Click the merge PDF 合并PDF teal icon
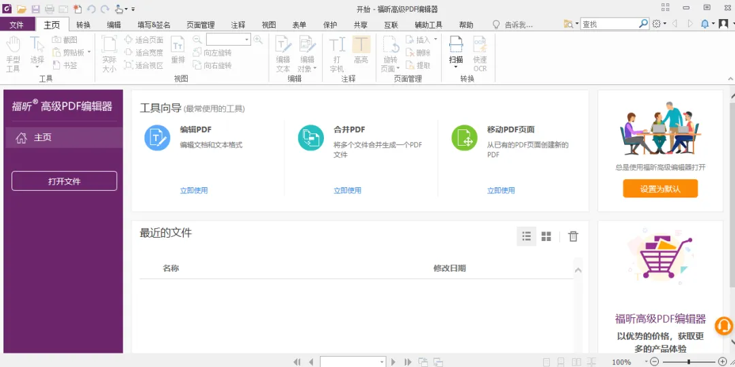 tap(311, 138)
